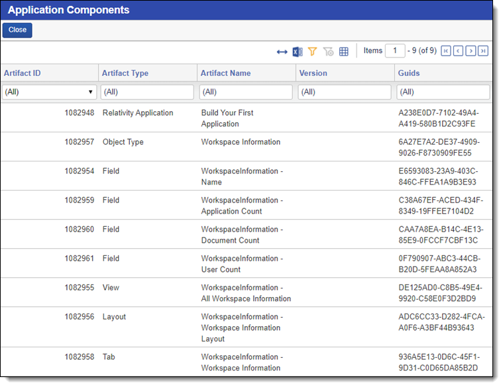Click 'Build Your First Application' name

tap(227, 118)
